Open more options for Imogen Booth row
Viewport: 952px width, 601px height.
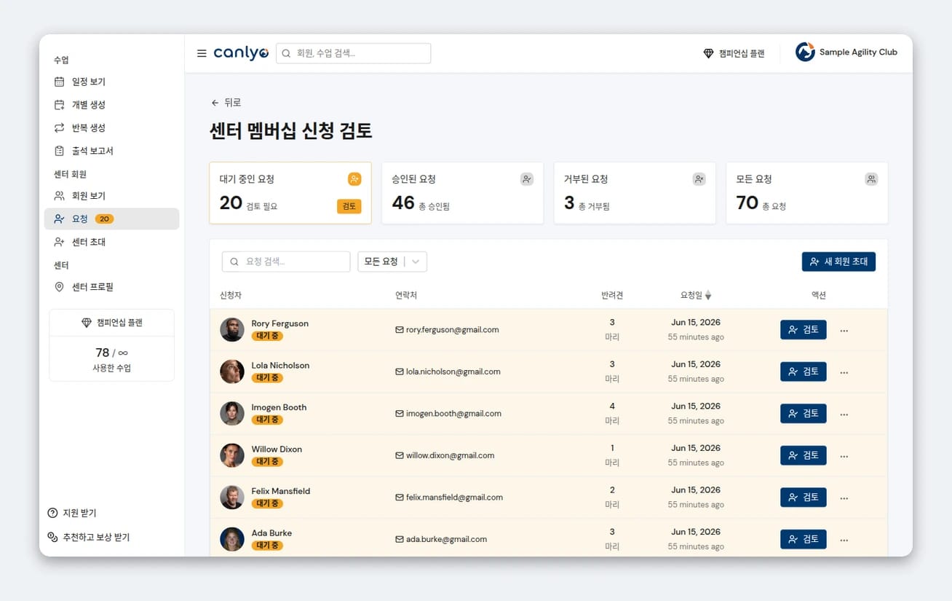[844, 415]
